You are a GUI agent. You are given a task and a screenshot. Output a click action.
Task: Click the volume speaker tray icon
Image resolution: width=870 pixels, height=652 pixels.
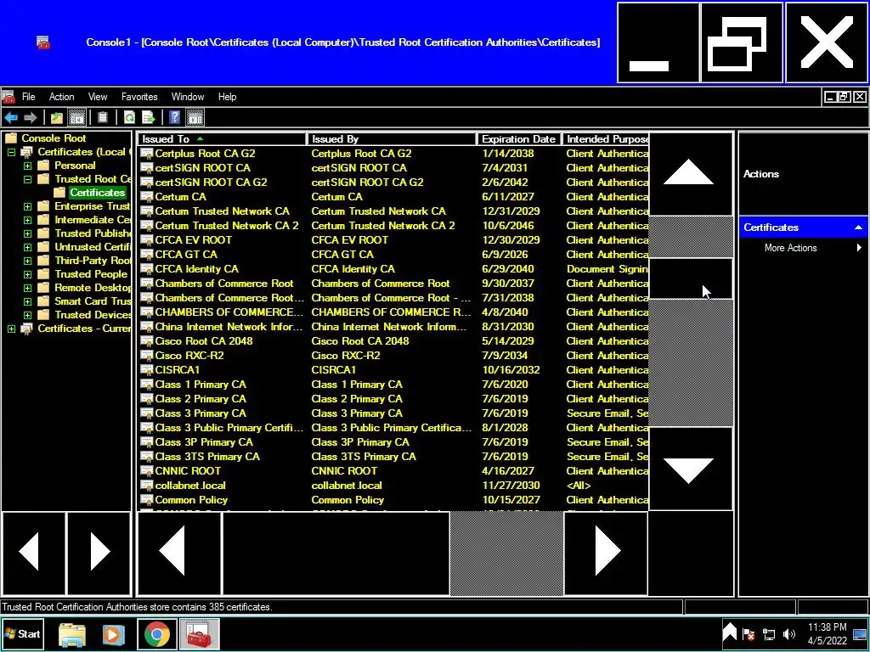[788, 633]
